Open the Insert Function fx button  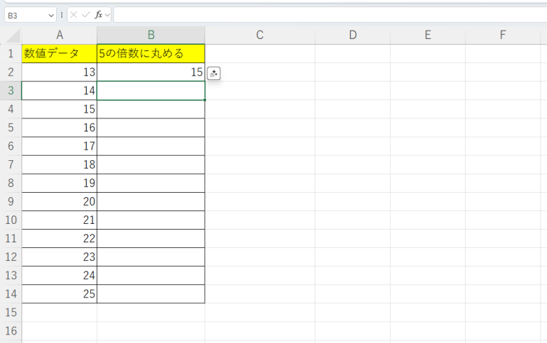[99, 15]
